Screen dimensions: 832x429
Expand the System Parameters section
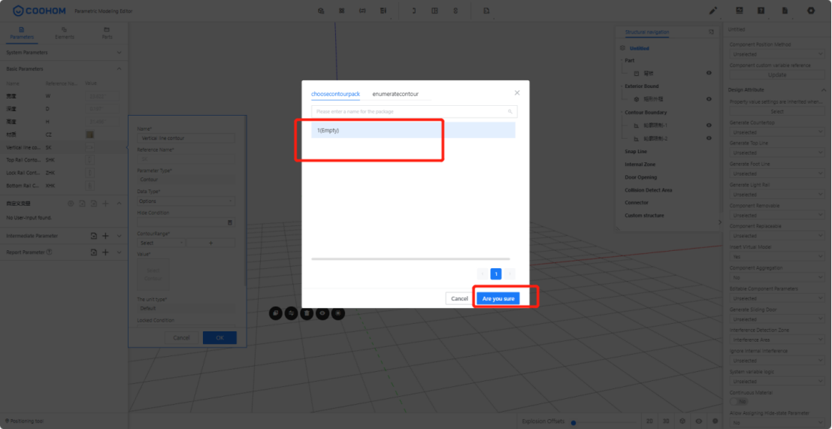point(119,53)
